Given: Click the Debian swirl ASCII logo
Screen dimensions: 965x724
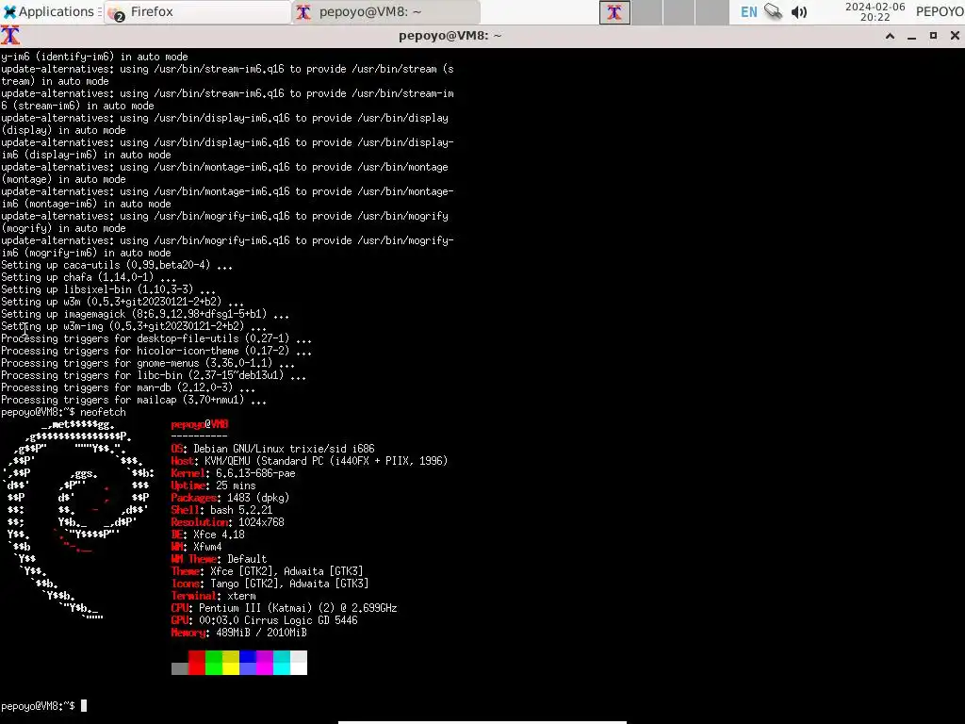Looking at the screenshot, I should (79, 520).
